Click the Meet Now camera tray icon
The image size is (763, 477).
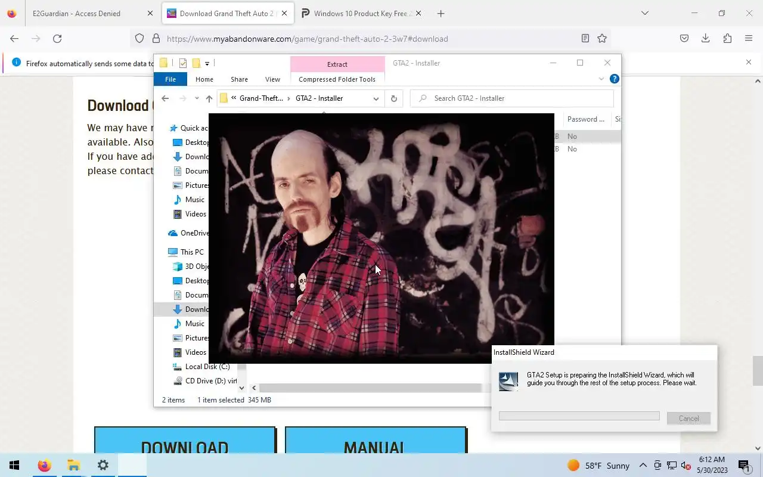pos(657,466)
